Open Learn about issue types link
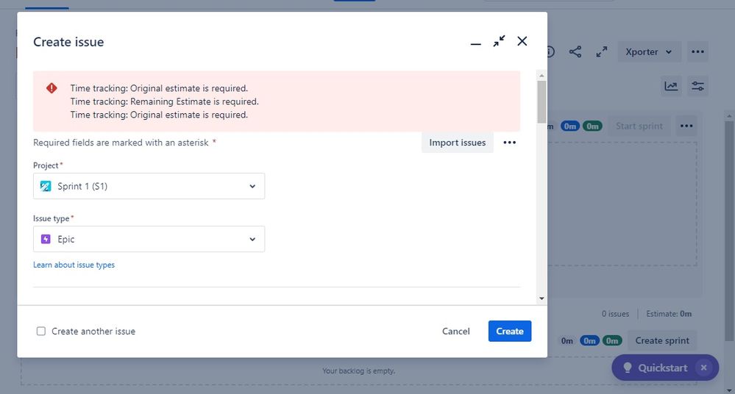 pyautogui.click(x=74, y=265)
